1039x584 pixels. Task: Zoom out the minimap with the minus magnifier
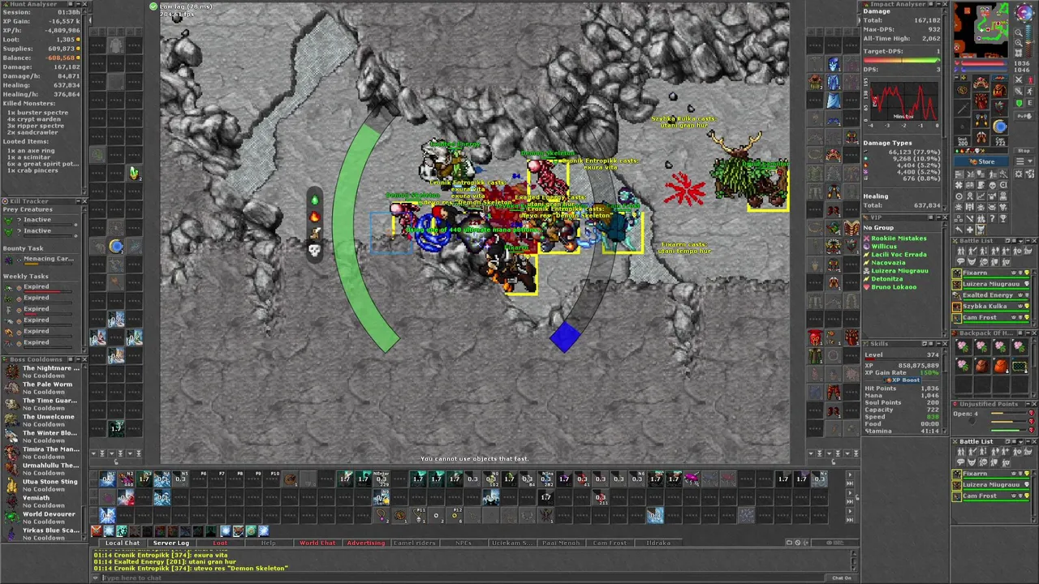1019,32
